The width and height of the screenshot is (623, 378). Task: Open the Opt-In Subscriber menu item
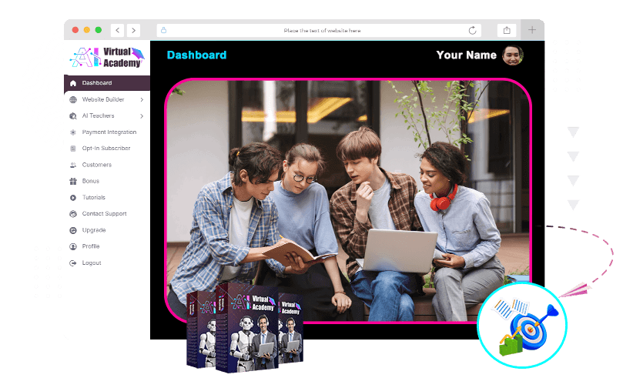click(106, 149)
